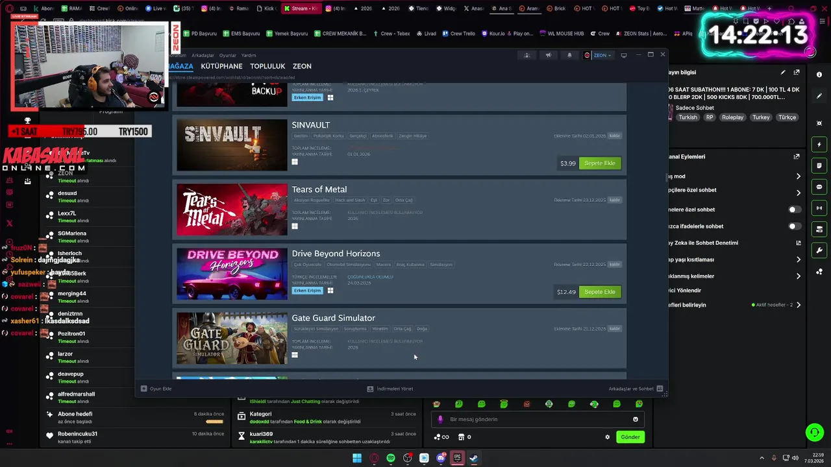831x467 pixels.
Task: Open Oyunlar menu in Steam
Action: tap(228, 55)
